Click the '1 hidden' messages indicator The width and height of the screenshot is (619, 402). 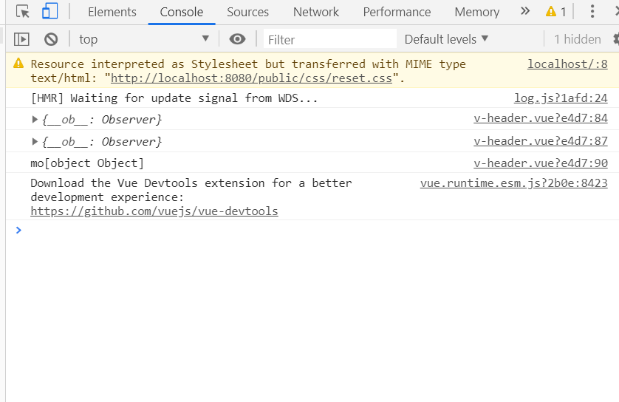tap(578, 39)
